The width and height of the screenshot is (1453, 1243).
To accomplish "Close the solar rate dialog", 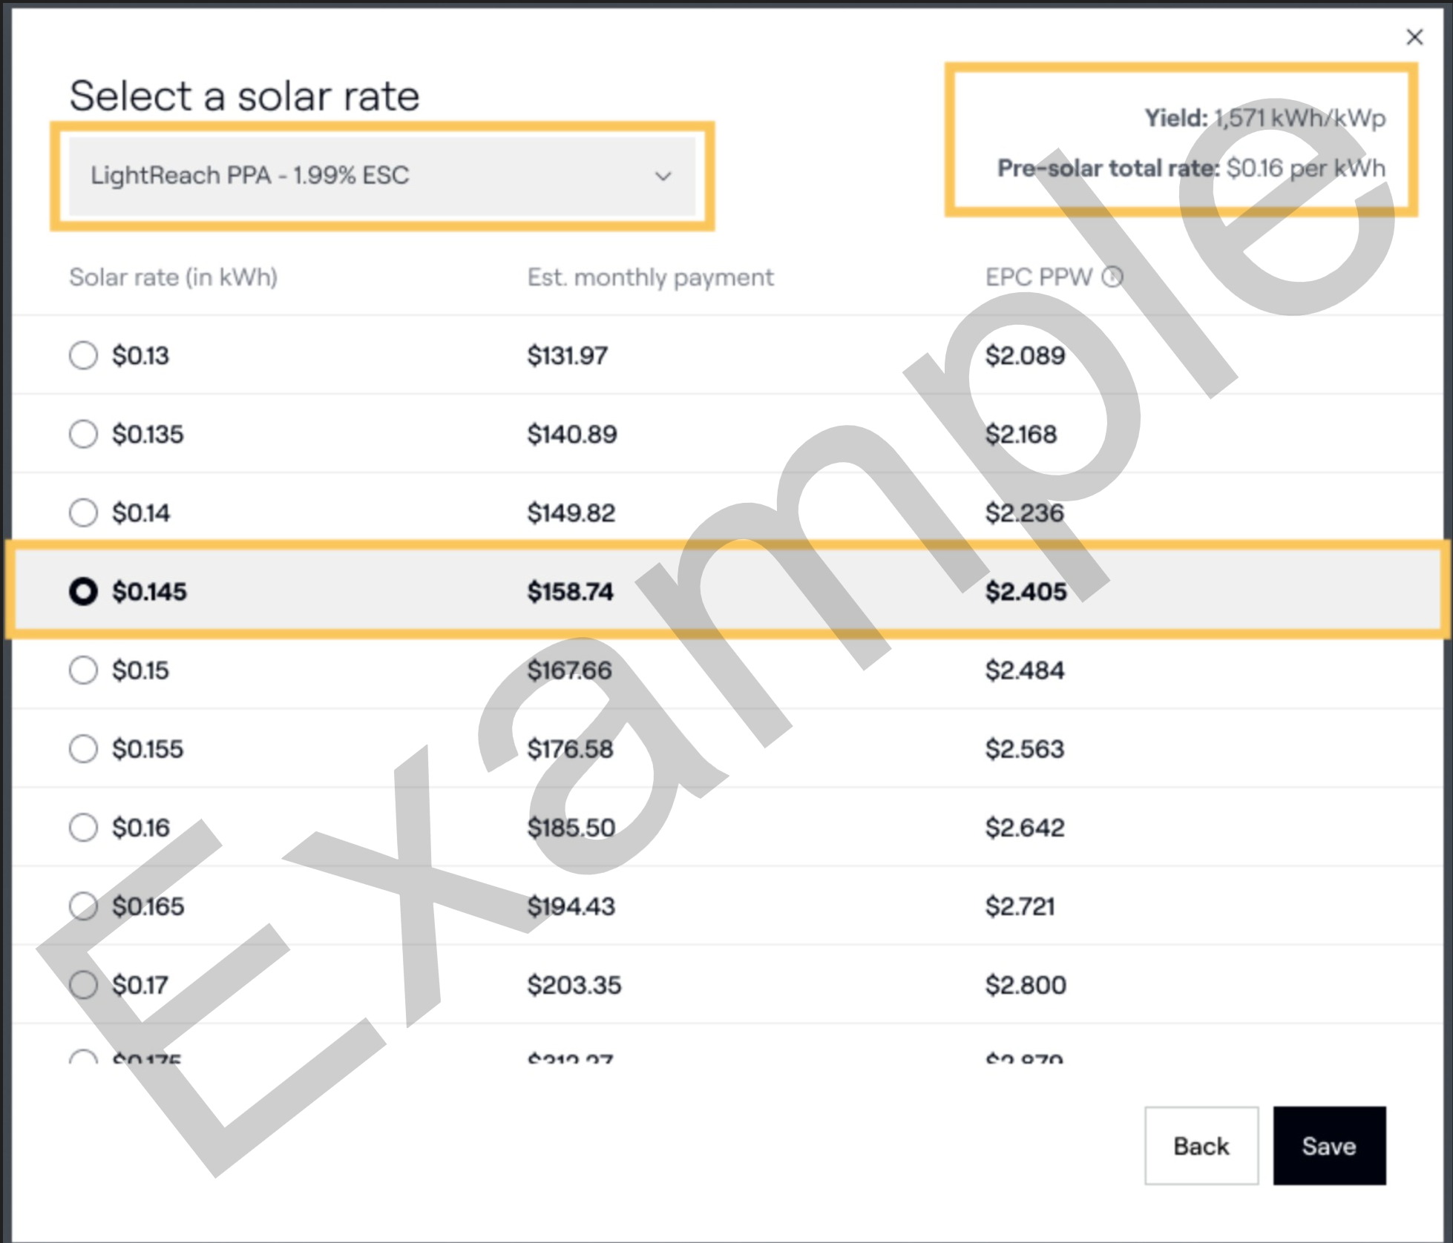I will 1414,37.
